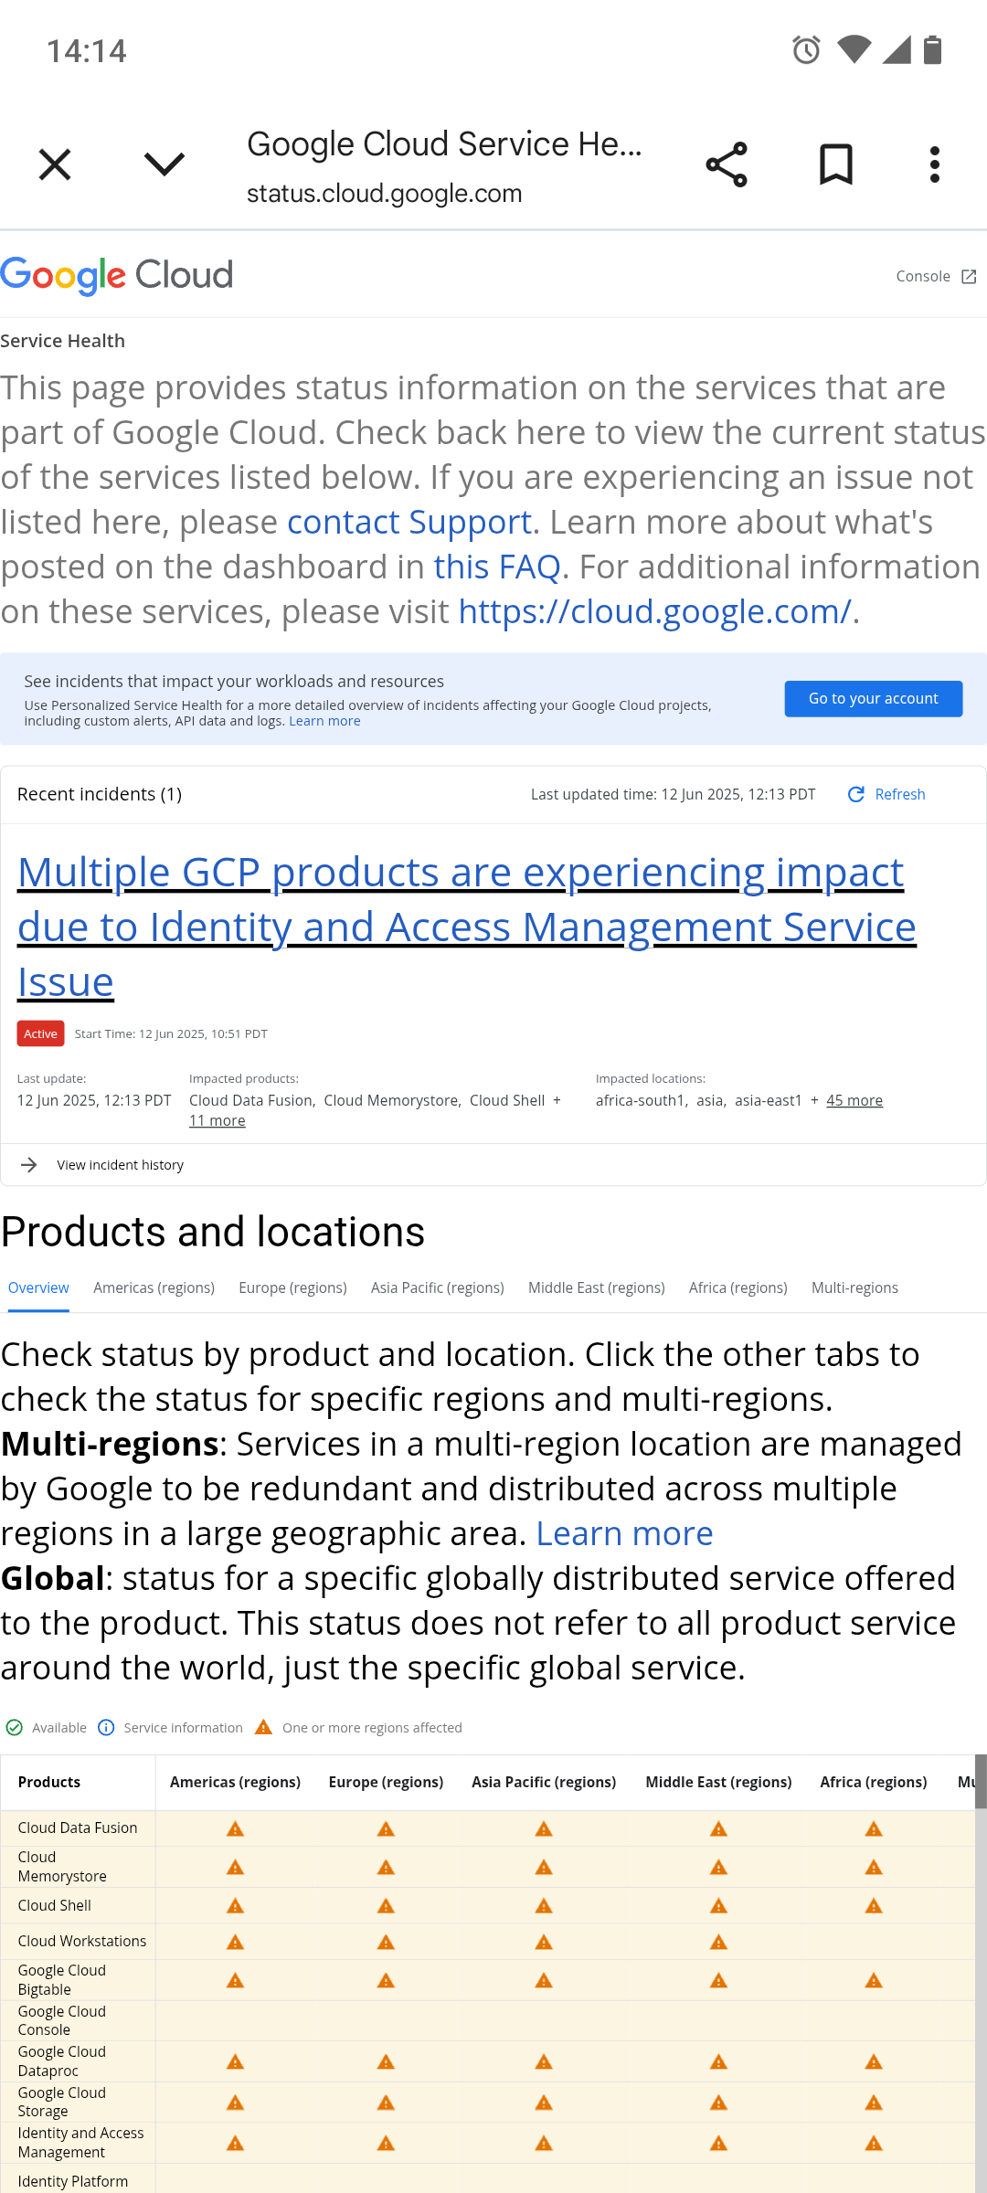Tap the battery icon in status bar
987x2193 pixels.
[932, 49]
